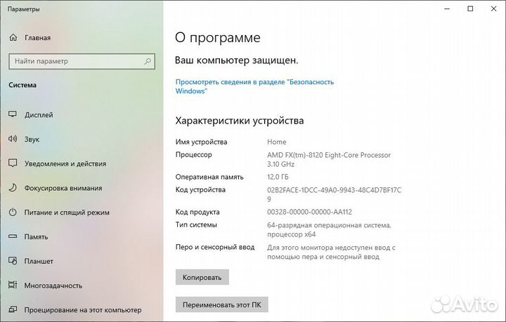
Task: Open Многозадачность settings
Action: [x=53, y=286]
